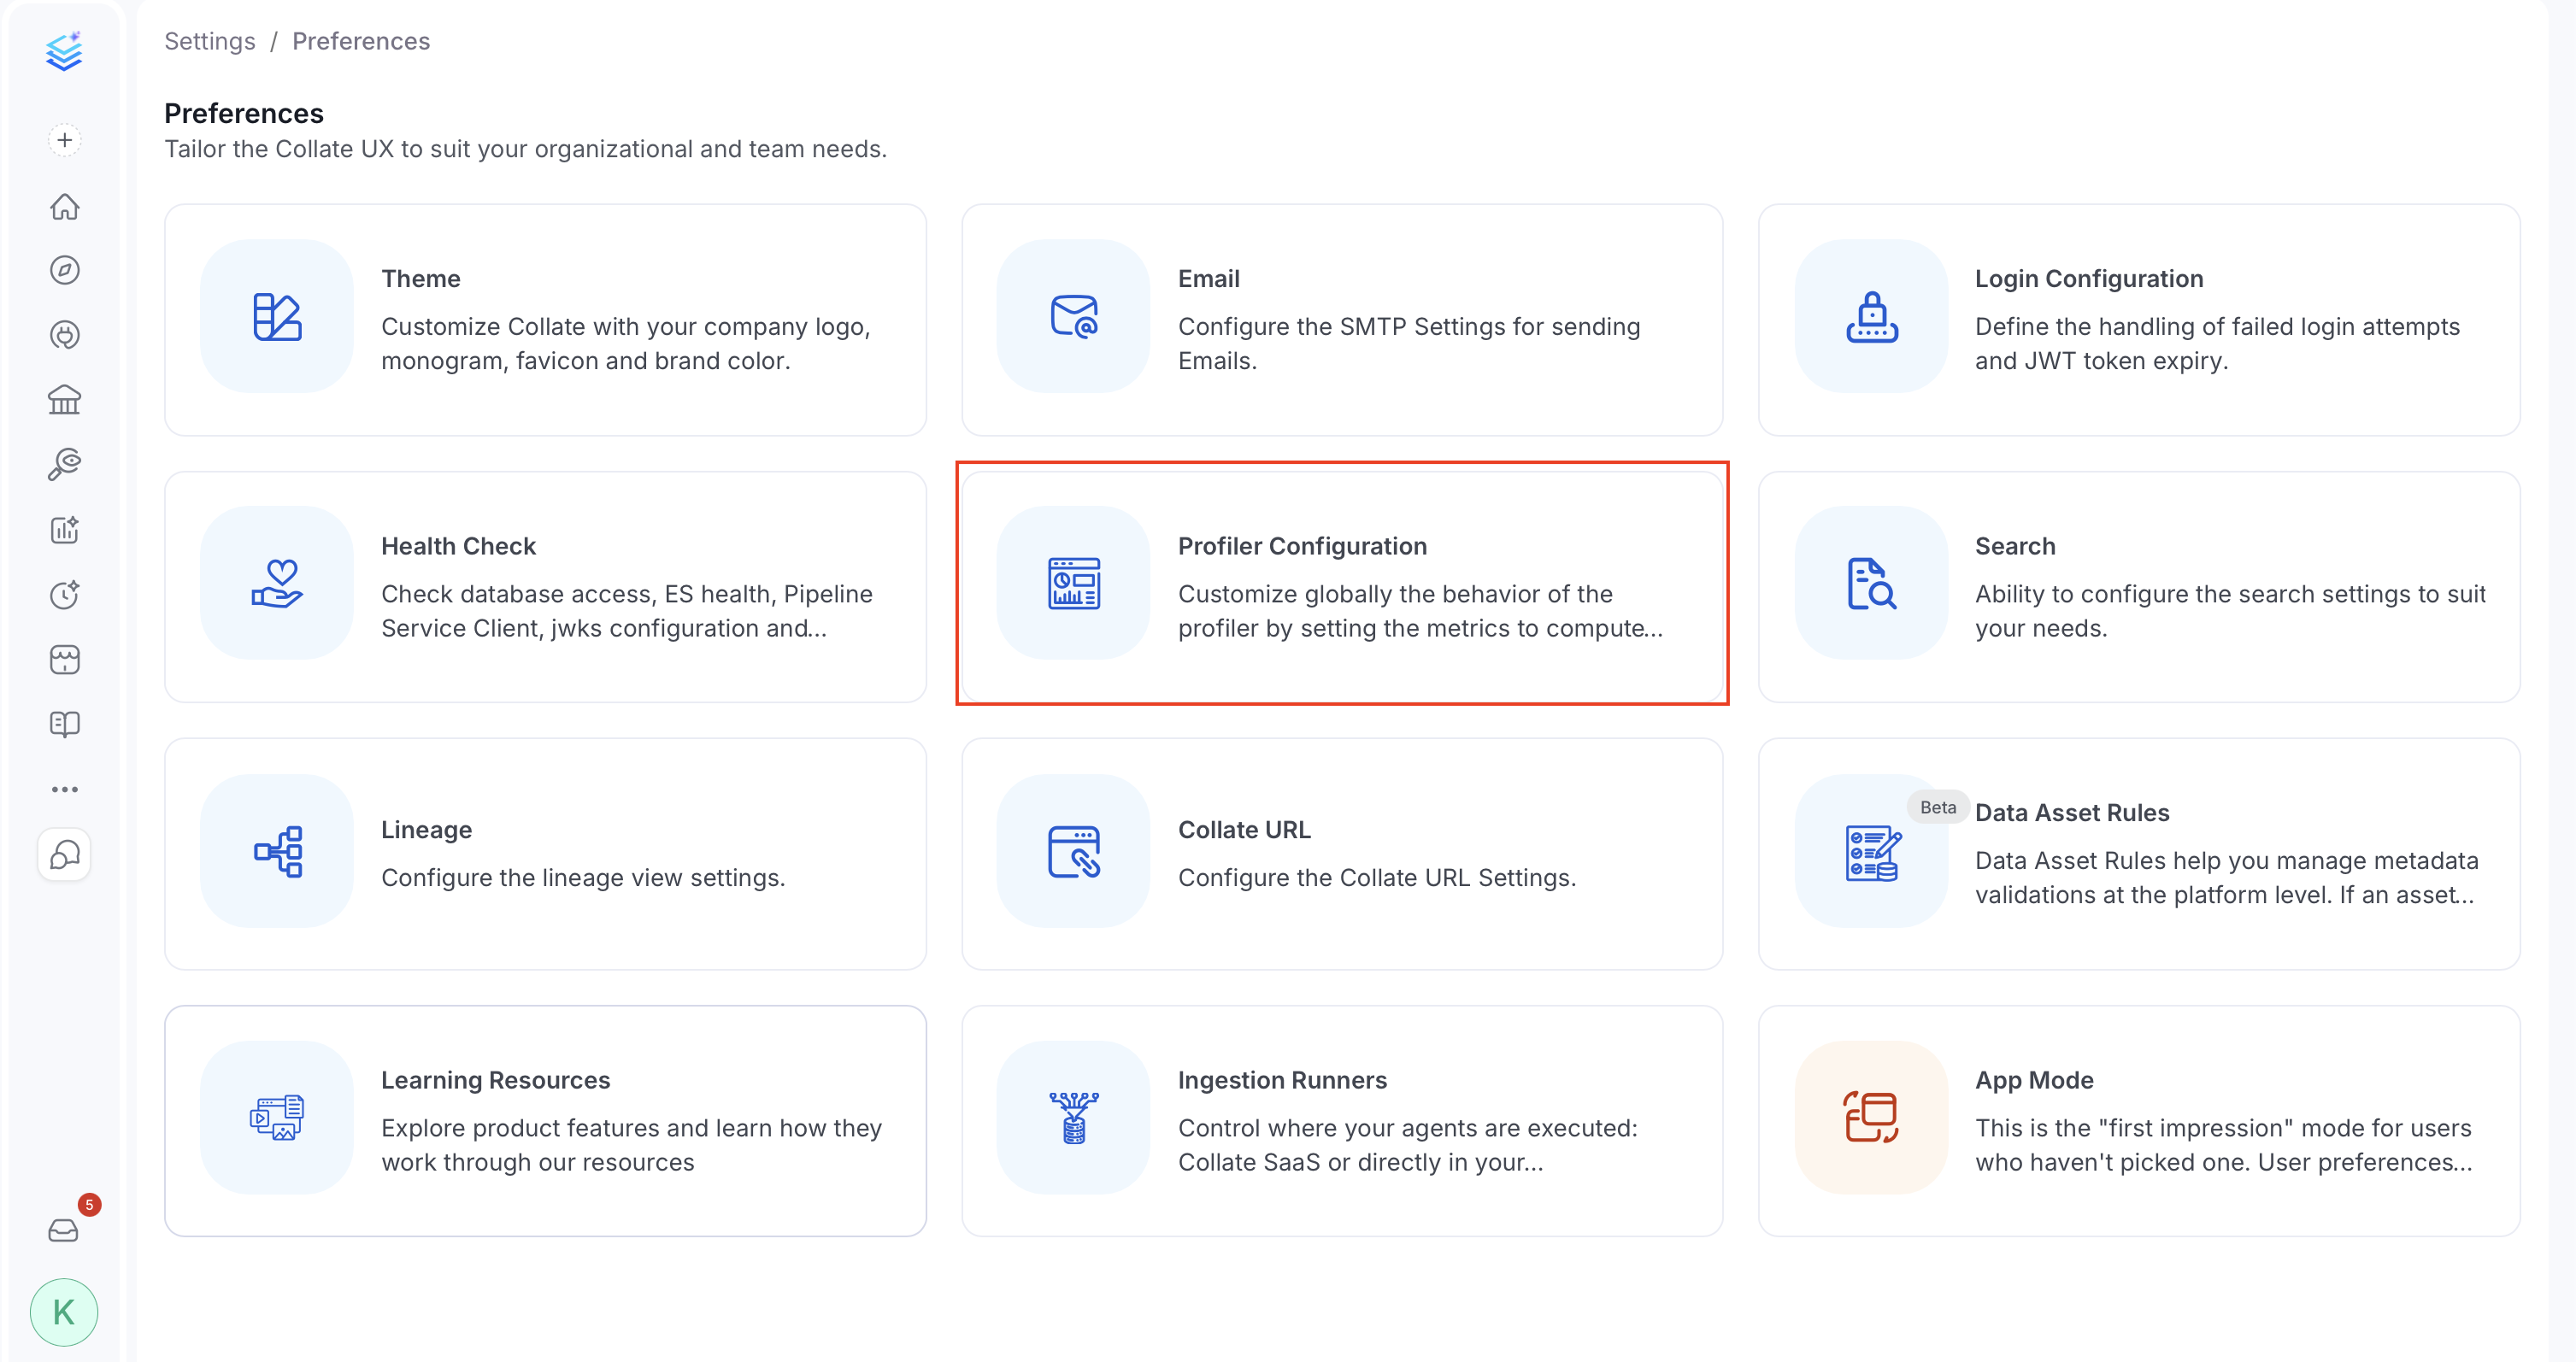The width and height of the screenshot is (2576, 1362).
Task: Click the Login Configuration lock icon
Action: (1871, 316)
